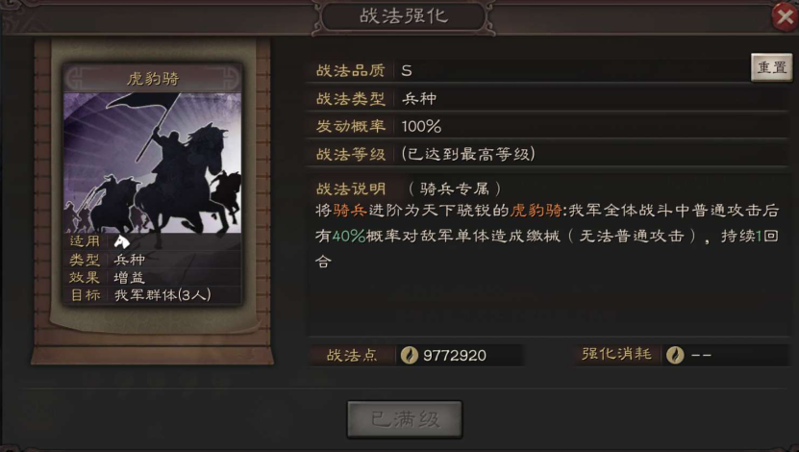Screen dimensions: 799x452
Task: Click the 目标 我军群体(3人) row
Action: pos(152,295)
